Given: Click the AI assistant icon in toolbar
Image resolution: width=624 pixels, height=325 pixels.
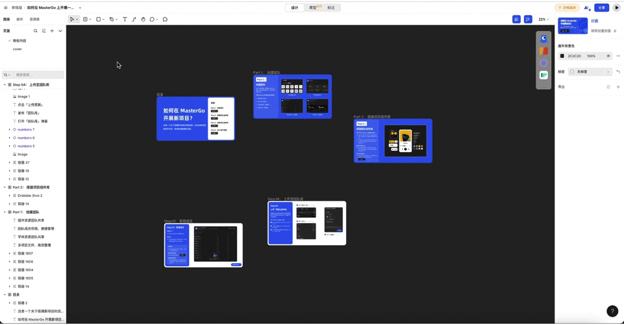Looking at the screenshot, I should tap(165, 19).
